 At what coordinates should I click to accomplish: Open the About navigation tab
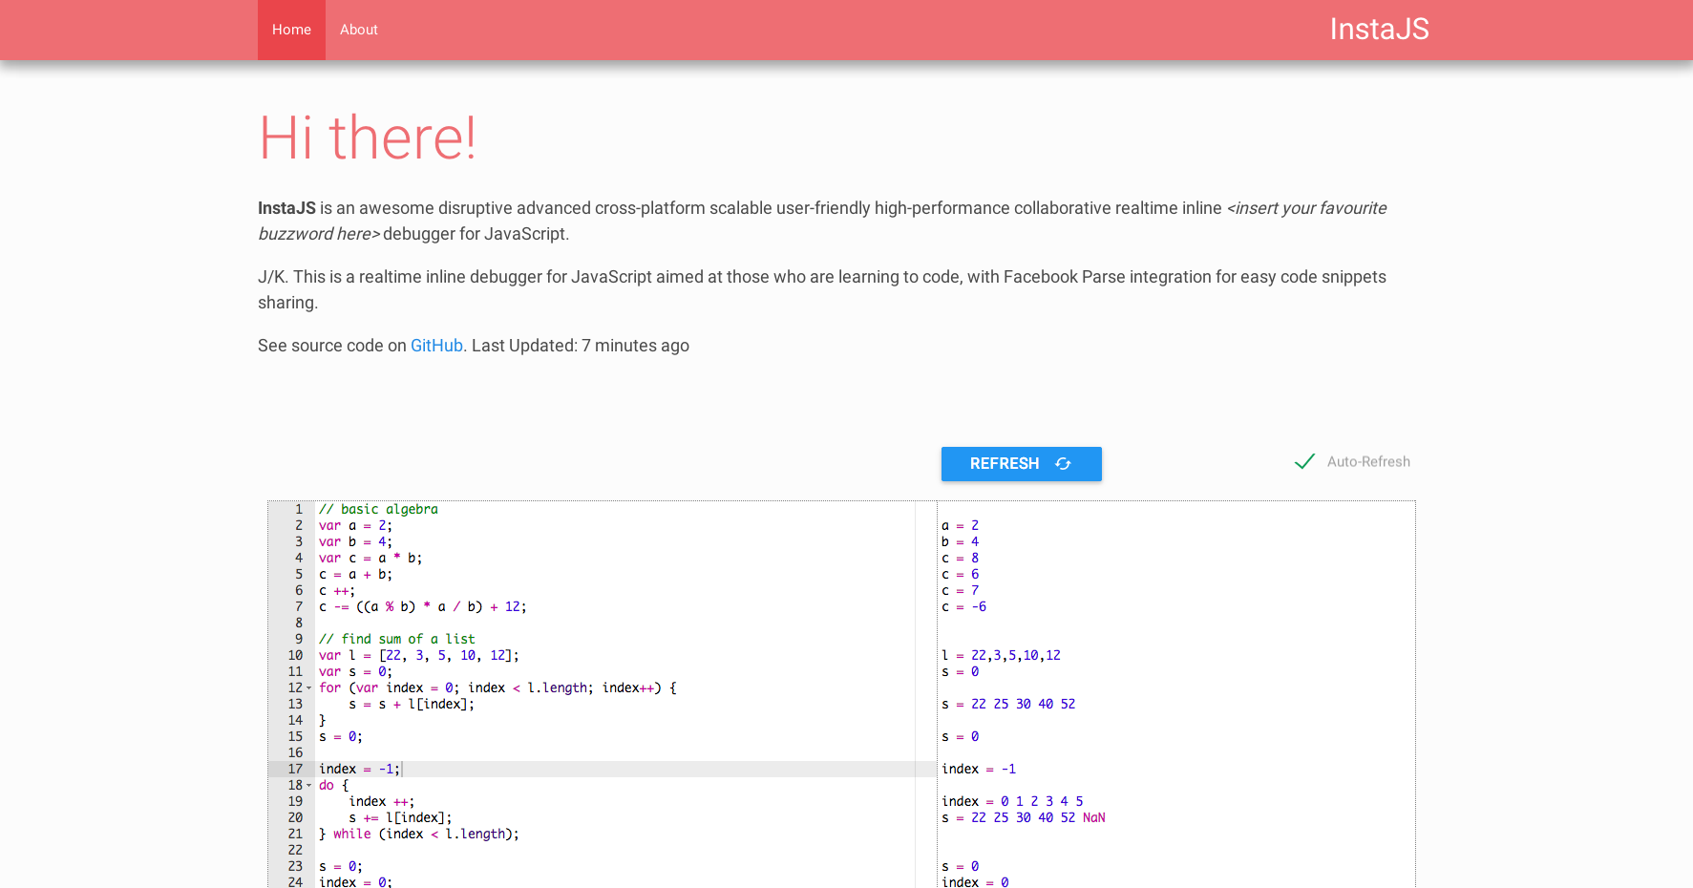[359, 30]
